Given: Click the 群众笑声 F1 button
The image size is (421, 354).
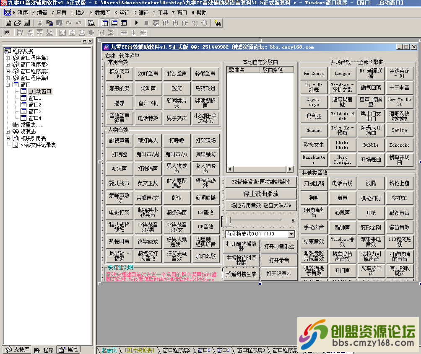Looking at the screenshot, I should [120, 74].
